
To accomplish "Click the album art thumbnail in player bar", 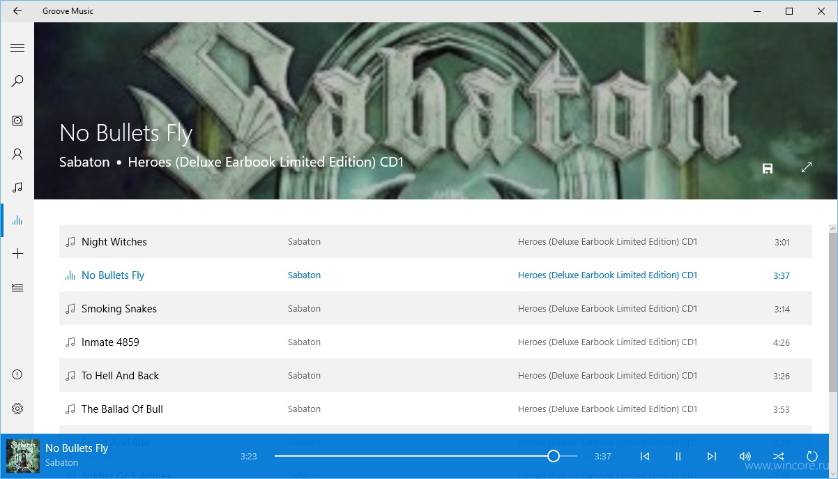I will click(23, 456).
